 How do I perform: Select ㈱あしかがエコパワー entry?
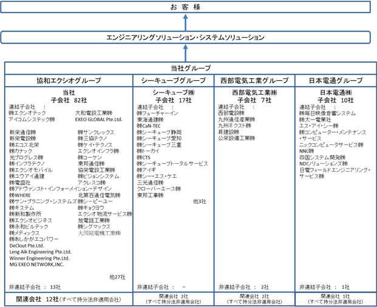click(x=34, y=239)
